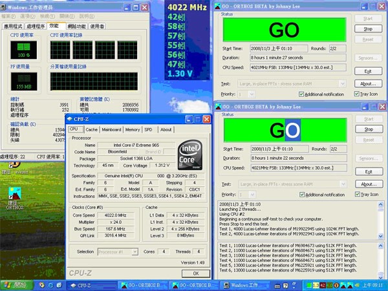Click Exit in upper ORTHOS window
The image size is (388, 291).
(368, 71)
